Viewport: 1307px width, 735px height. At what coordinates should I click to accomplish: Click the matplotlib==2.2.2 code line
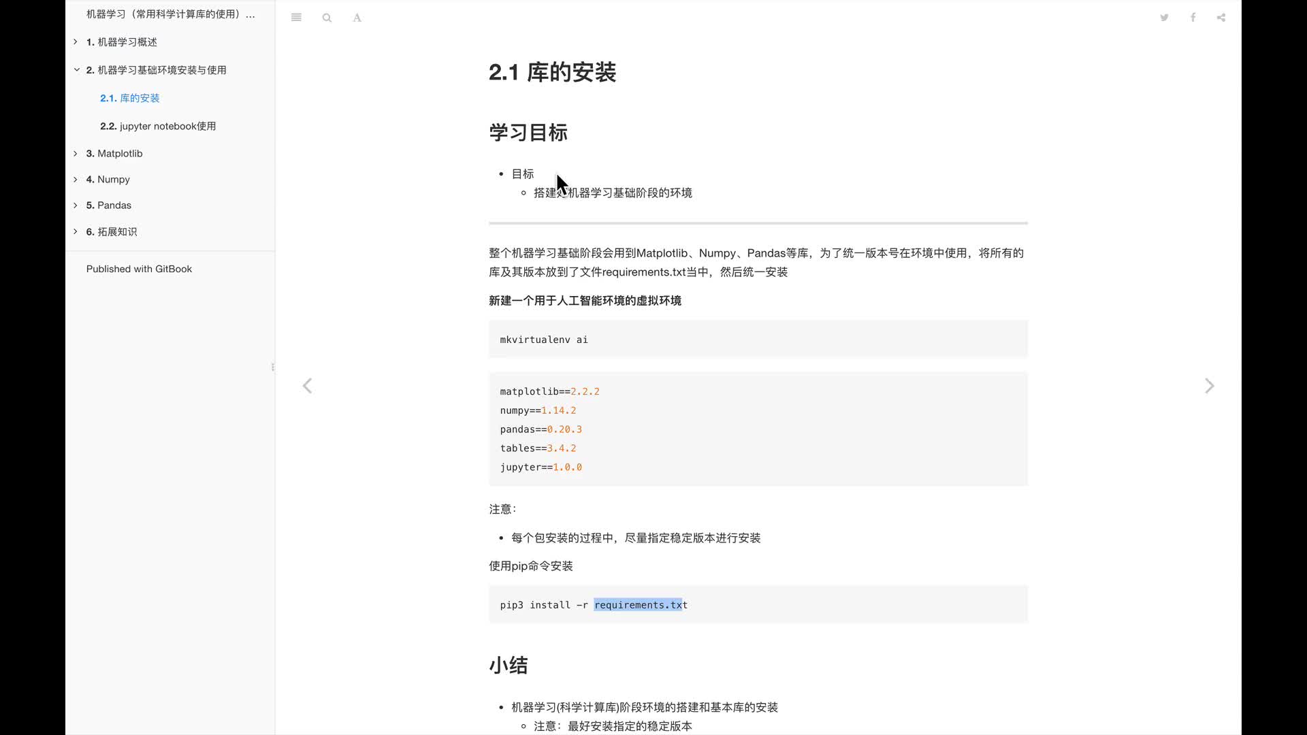(549, 392)
